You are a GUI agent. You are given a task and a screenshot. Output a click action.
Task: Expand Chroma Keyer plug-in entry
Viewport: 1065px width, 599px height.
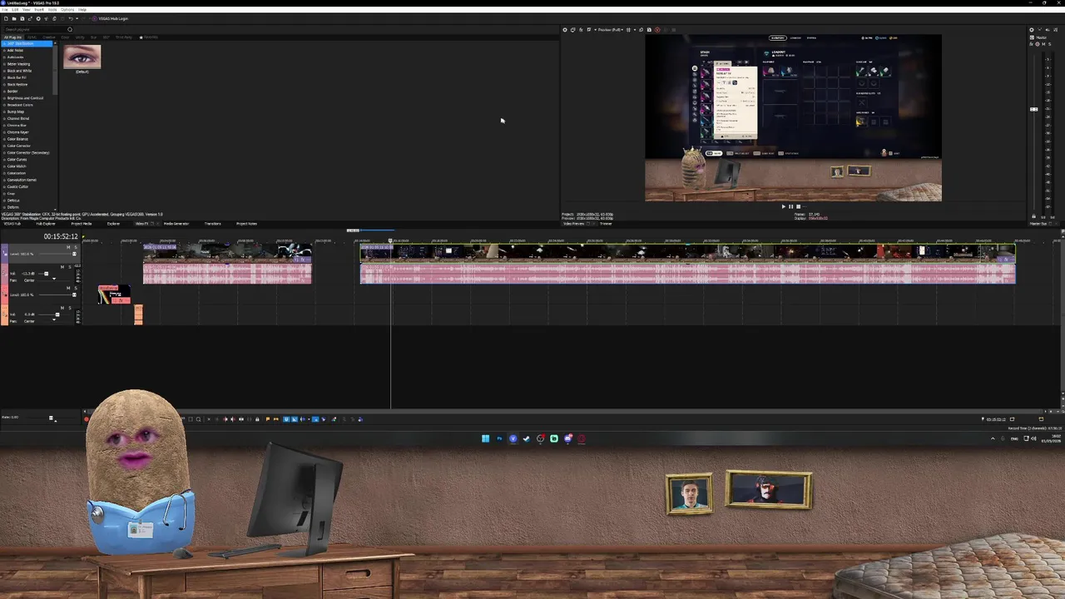[x=4, y=132]
